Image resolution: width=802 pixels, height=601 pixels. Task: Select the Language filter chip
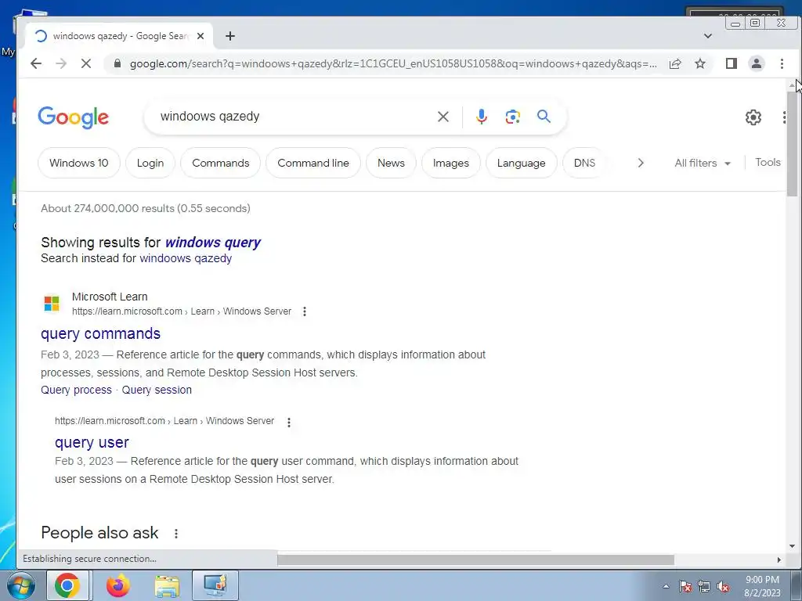pos(521,163)
